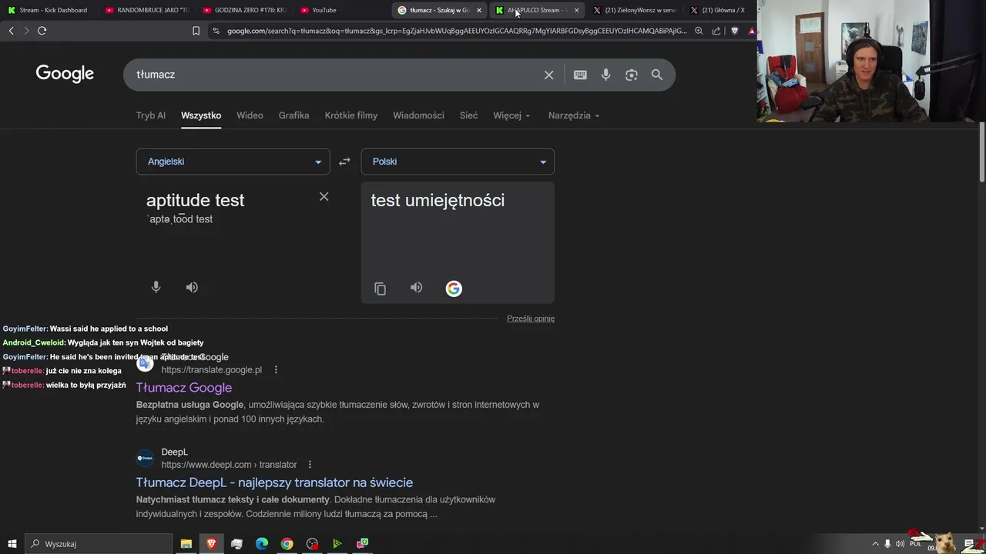Open Microsoft Edge from taskbar
The image size is (986, 554).
262,544
